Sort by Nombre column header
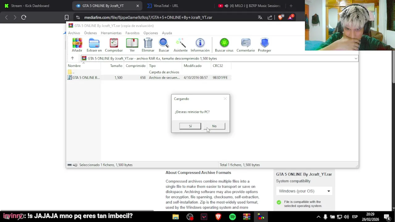This screenshot has width=395, height=222. pyautogui.click(x=84, y=66)
